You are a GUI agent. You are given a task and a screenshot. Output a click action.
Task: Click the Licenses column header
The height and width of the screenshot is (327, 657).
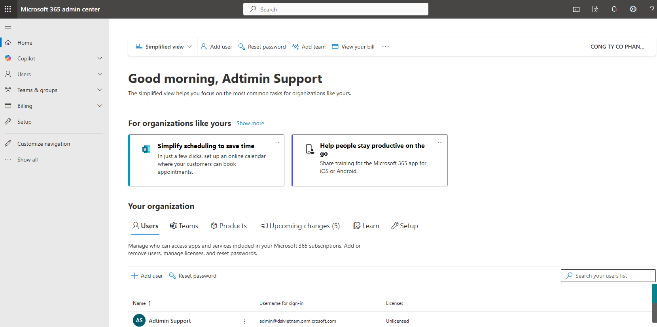click(394, 303)
